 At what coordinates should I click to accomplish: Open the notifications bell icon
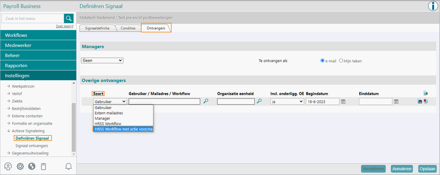[x=68, y=167]
